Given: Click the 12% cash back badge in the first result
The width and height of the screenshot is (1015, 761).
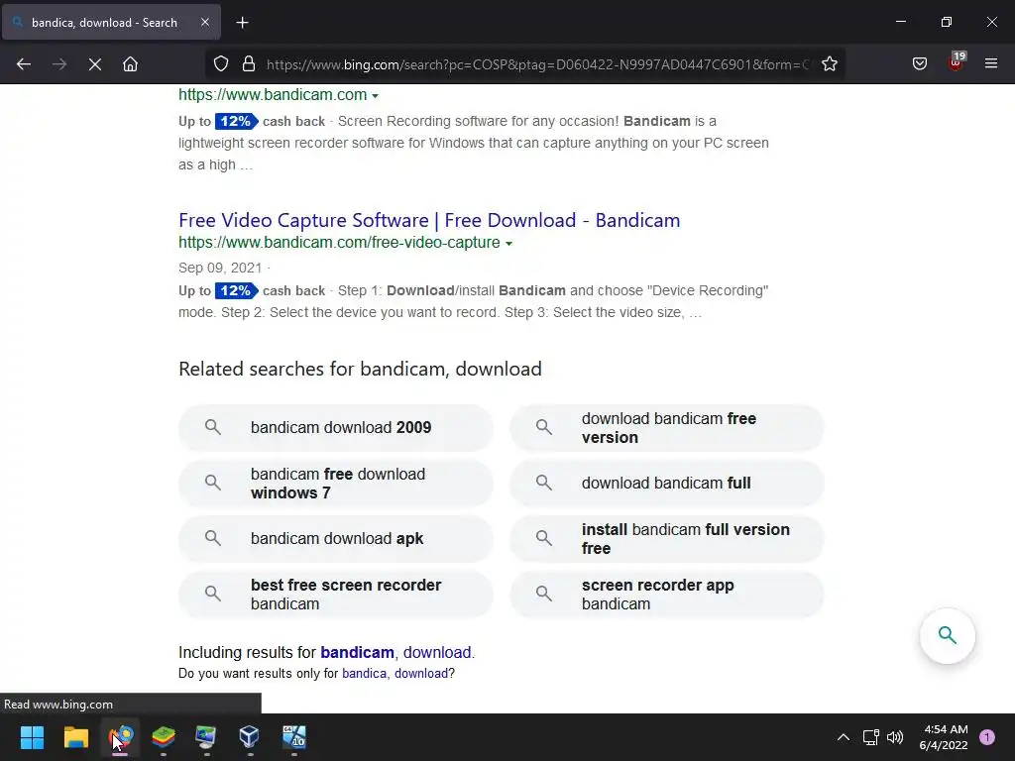Looking at the screenshot, I should coord(237,121).
